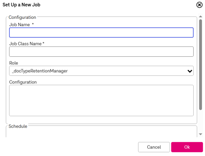The width and height of the screenshot is (205, 156).
Task: Click the Set Up a New Job title
Action: pos(21,5)
